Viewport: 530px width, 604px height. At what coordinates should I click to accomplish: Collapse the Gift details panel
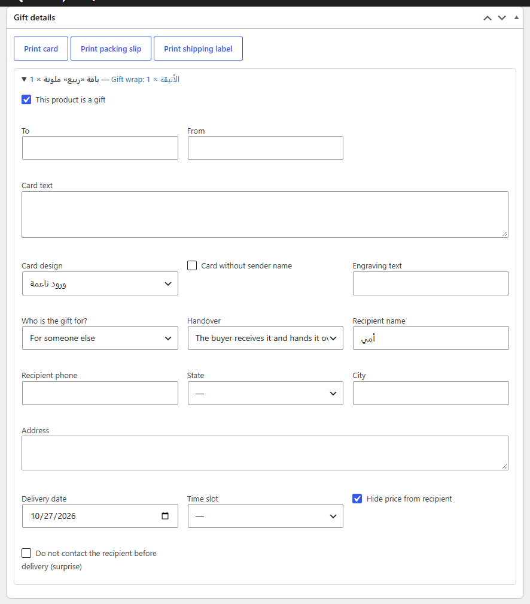click(x=516, y=18)
